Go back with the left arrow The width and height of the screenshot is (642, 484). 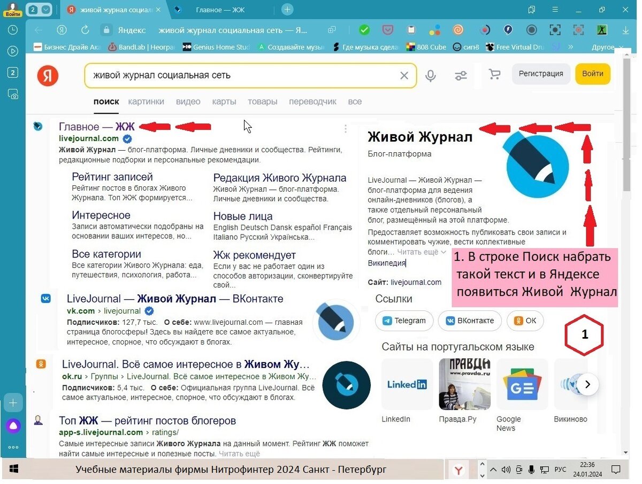[39, 30]
